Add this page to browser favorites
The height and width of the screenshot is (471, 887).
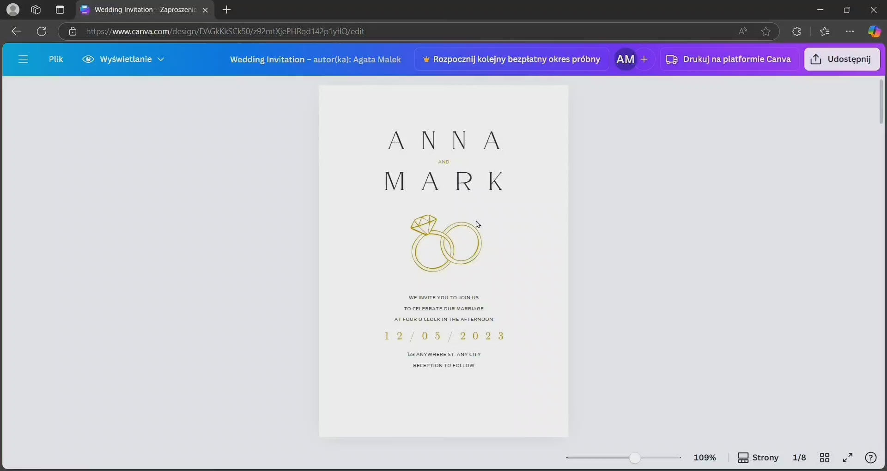click(766, 31)
